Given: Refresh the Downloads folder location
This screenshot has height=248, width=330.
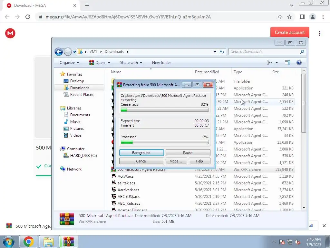Looking at the screenshot, I should [x=222, y=52].
